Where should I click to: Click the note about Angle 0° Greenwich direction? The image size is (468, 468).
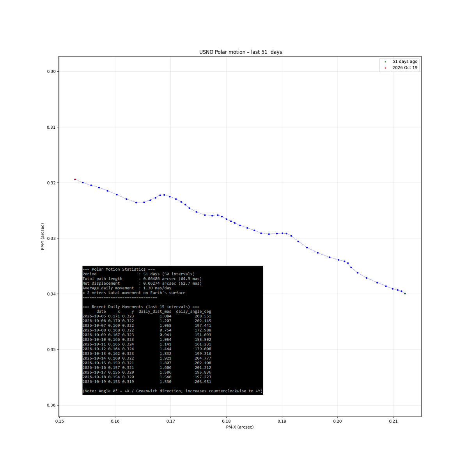172,391
